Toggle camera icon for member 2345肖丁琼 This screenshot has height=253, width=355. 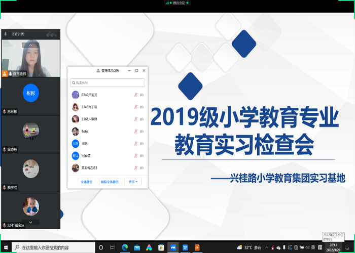(141, 107)
